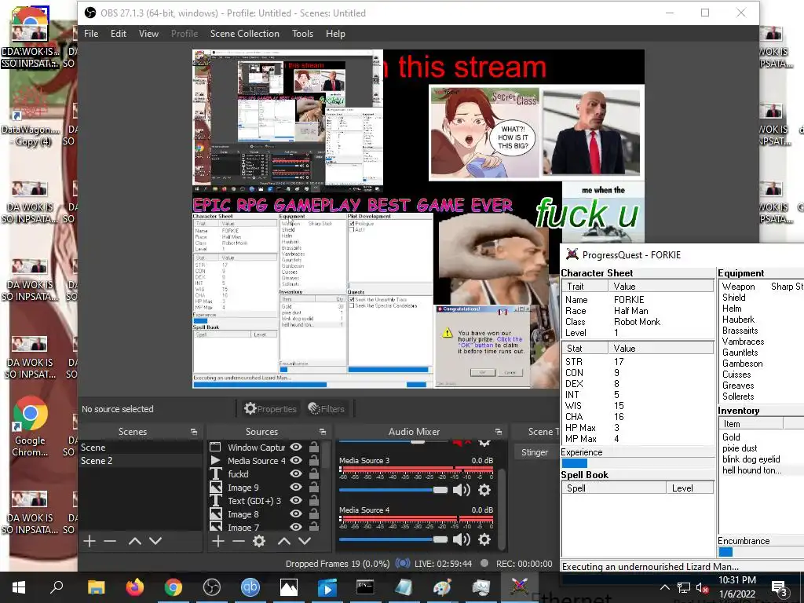Click 'pixie dust' in ProgressQuest Inventory

[x=740, y=448]
